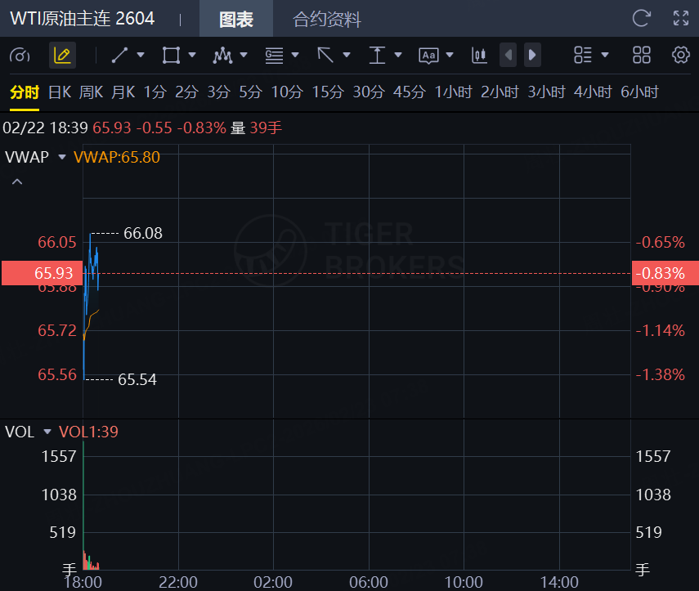Click the current price label 65.93

point(43,273)
